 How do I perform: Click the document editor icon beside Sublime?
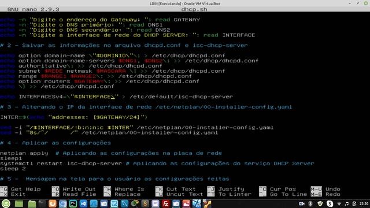pos(156,204)
